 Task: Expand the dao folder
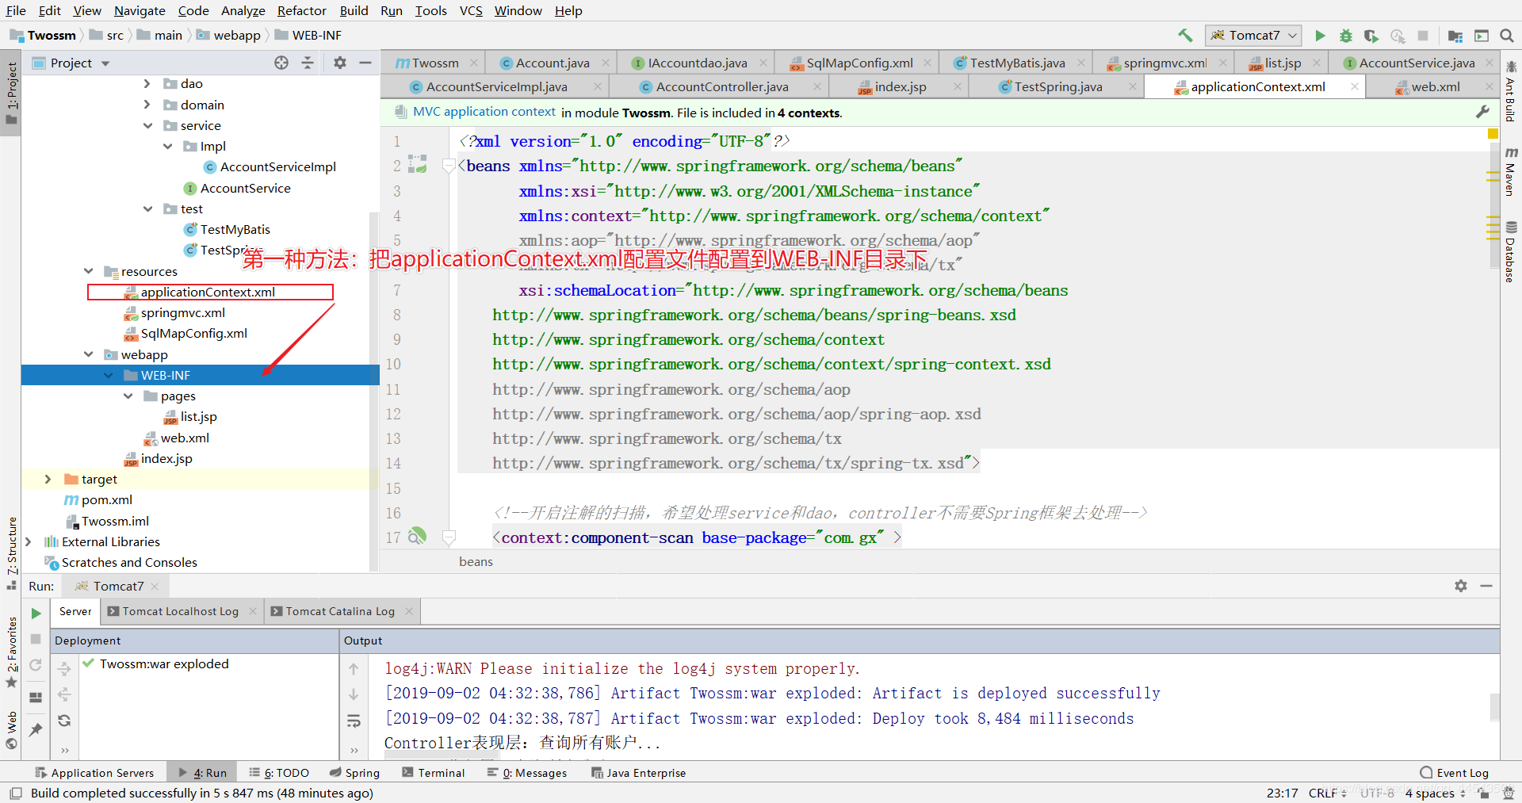(x=147, y=83)
